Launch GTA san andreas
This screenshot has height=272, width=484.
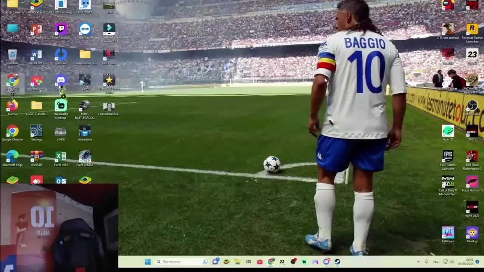448,31
